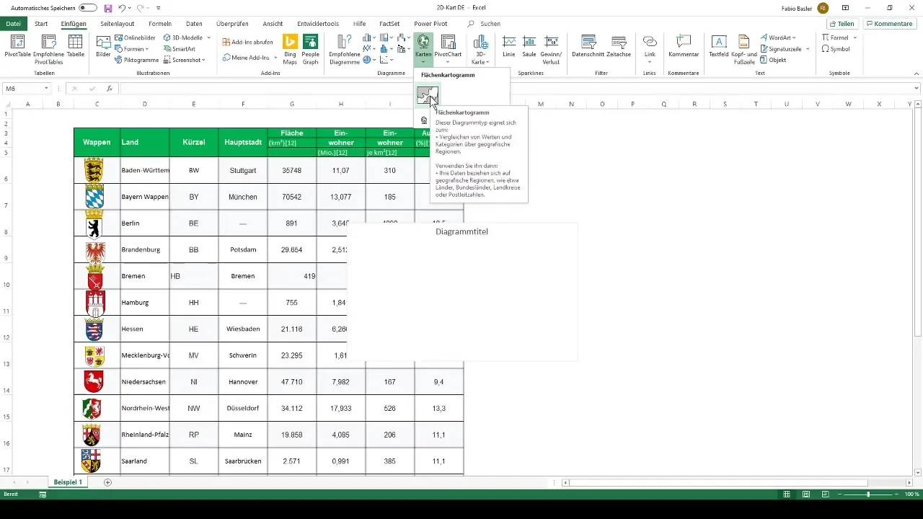This screenshot has height=519, width=923.
Task: Insert a Textfeld
Action: click(x=719, y=47)
